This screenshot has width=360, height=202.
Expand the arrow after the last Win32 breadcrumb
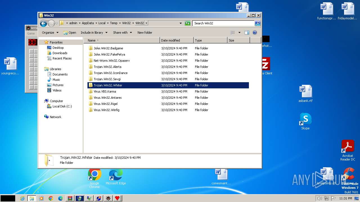tap(147, 23)
